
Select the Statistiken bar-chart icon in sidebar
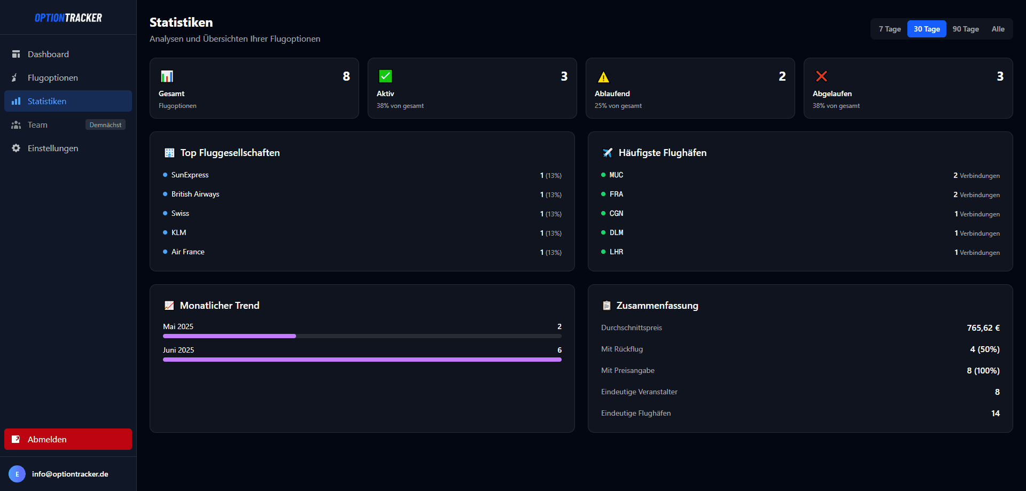[x=16, y=101]
